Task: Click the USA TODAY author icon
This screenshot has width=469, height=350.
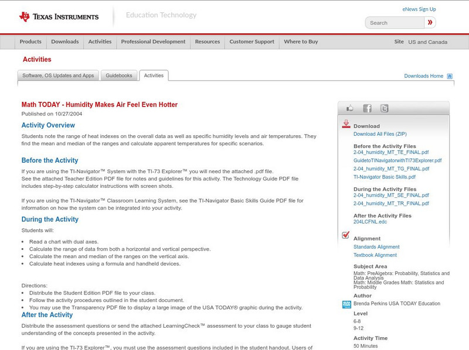Action: coord(346,304)
